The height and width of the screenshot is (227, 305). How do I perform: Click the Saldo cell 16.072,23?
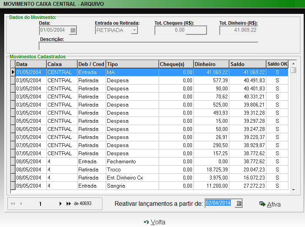(x=247, y=178)
